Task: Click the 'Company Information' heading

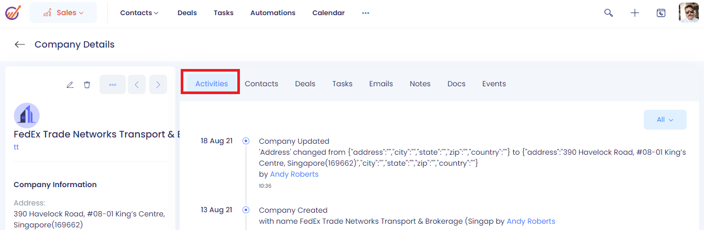Action: 55,185
